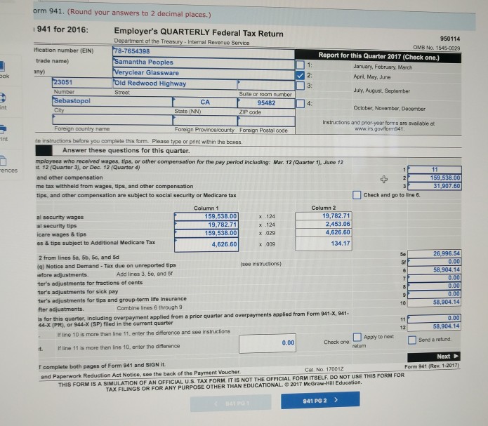This screenshot has width=488, height=426.
Task: Tick 'Check and go to line 6' checkbox
Action: tap(357, 195)
